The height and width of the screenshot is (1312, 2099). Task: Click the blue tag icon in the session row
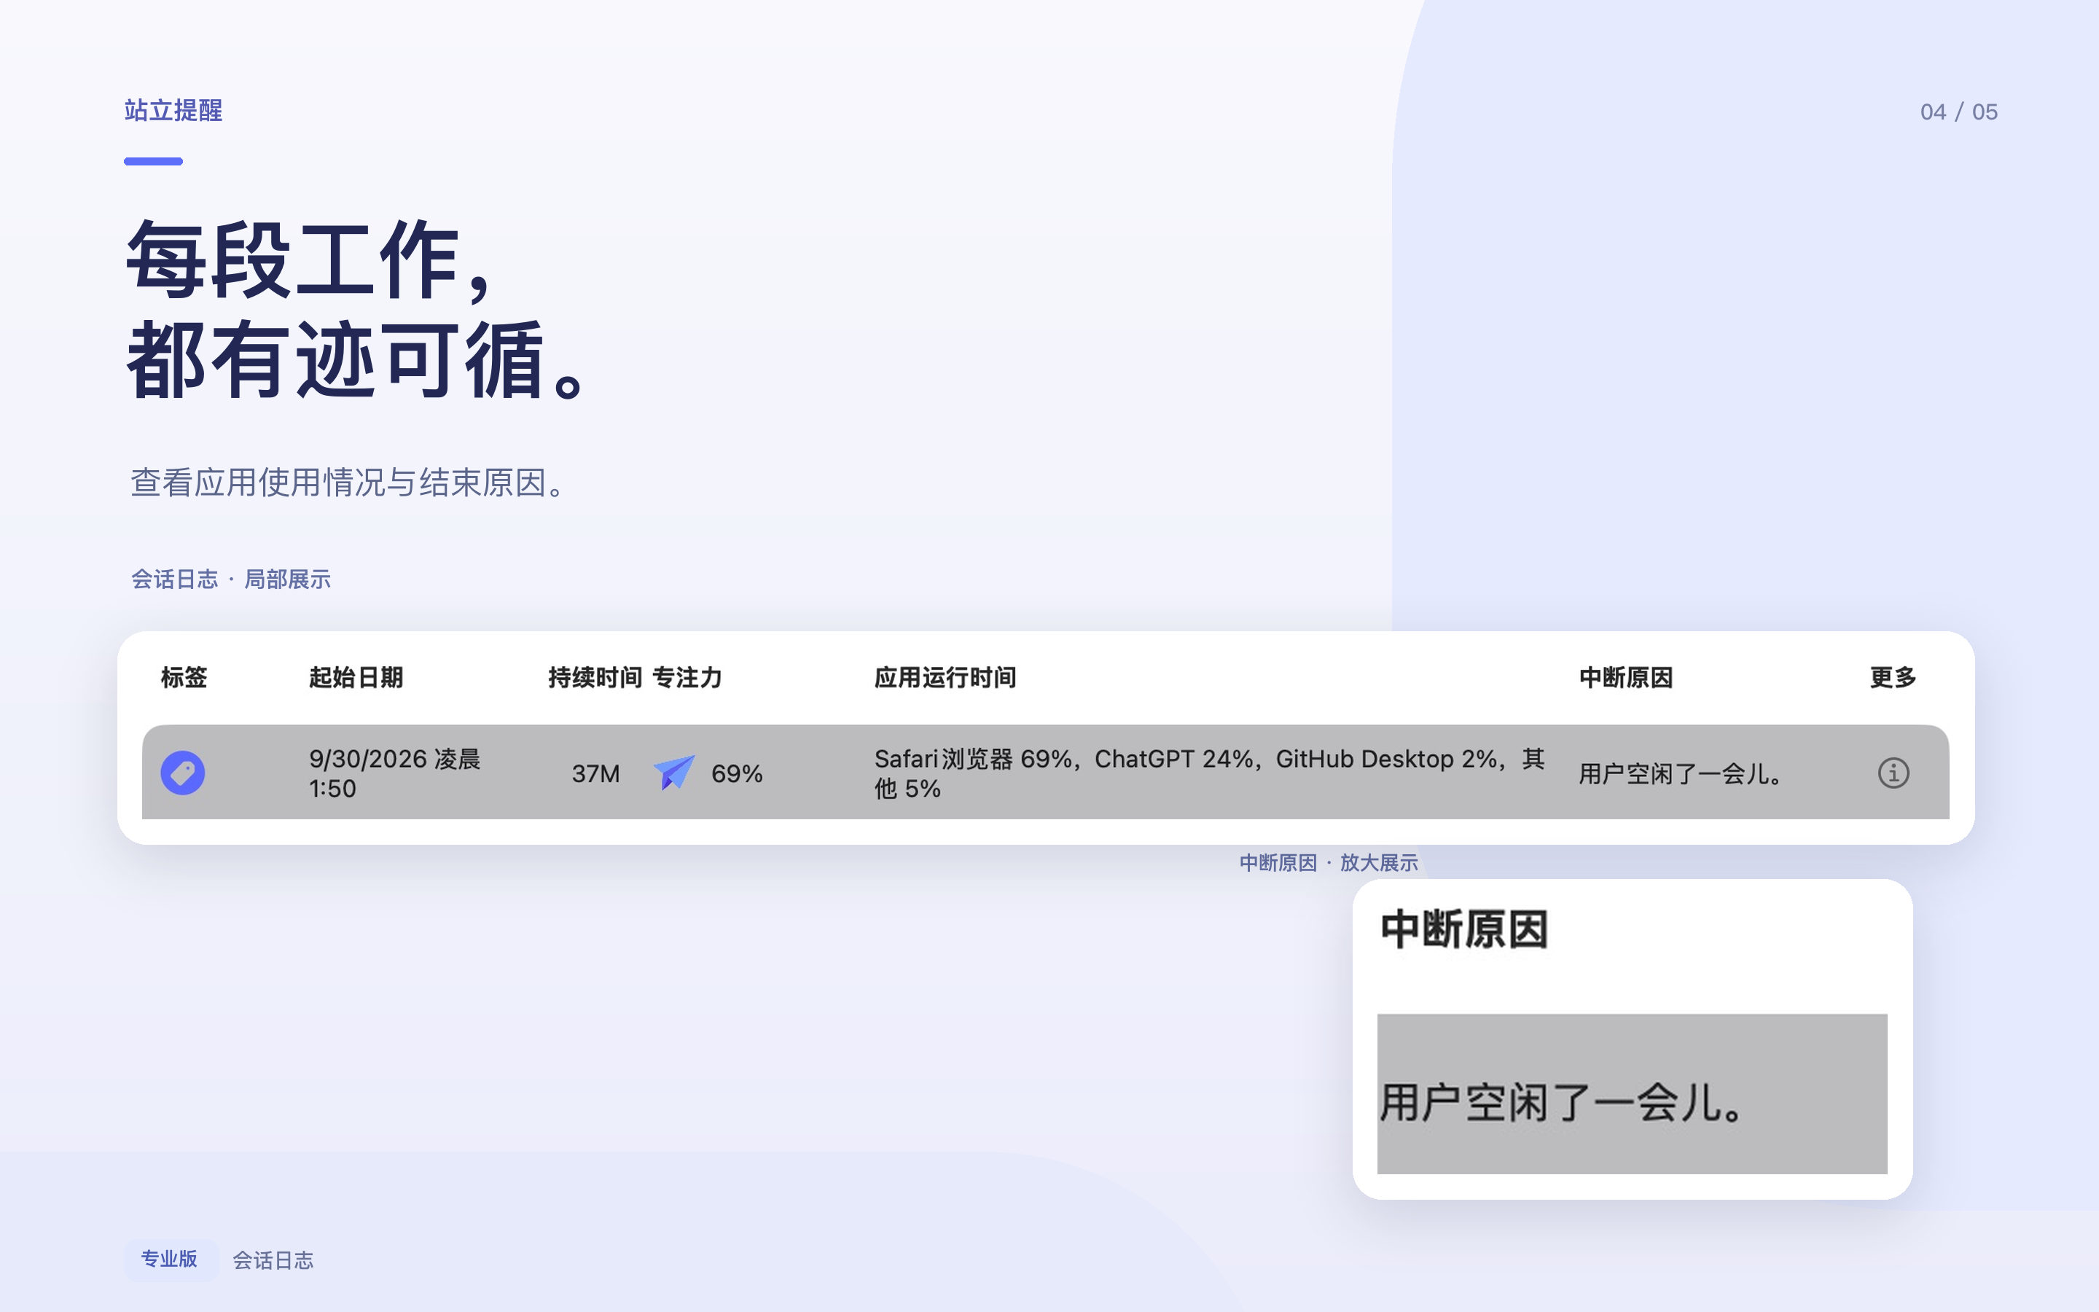[183, 773]
